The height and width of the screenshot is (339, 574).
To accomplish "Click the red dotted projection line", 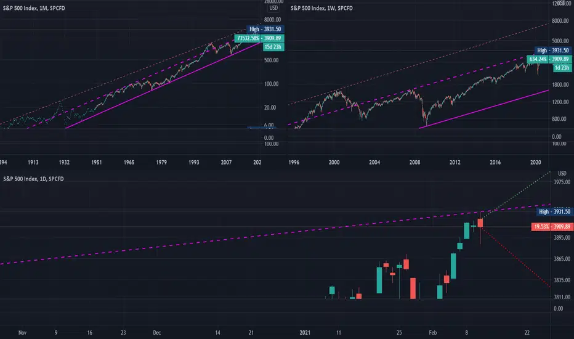I will tap(515, 257).
